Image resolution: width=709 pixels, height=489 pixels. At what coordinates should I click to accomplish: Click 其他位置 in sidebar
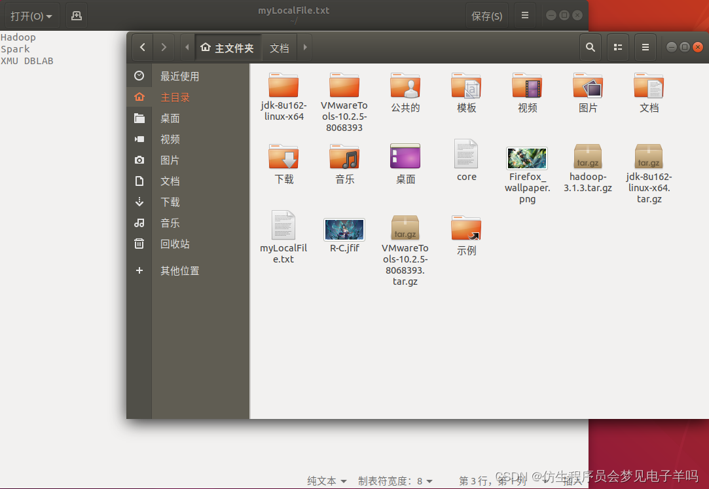(179, 270)
